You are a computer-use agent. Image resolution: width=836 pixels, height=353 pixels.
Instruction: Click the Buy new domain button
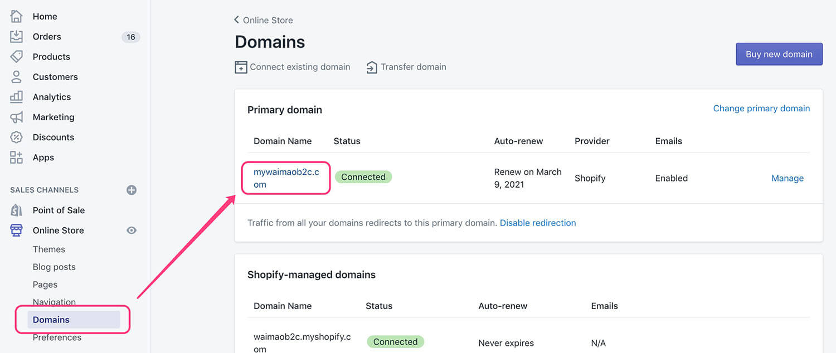(779, 54)
